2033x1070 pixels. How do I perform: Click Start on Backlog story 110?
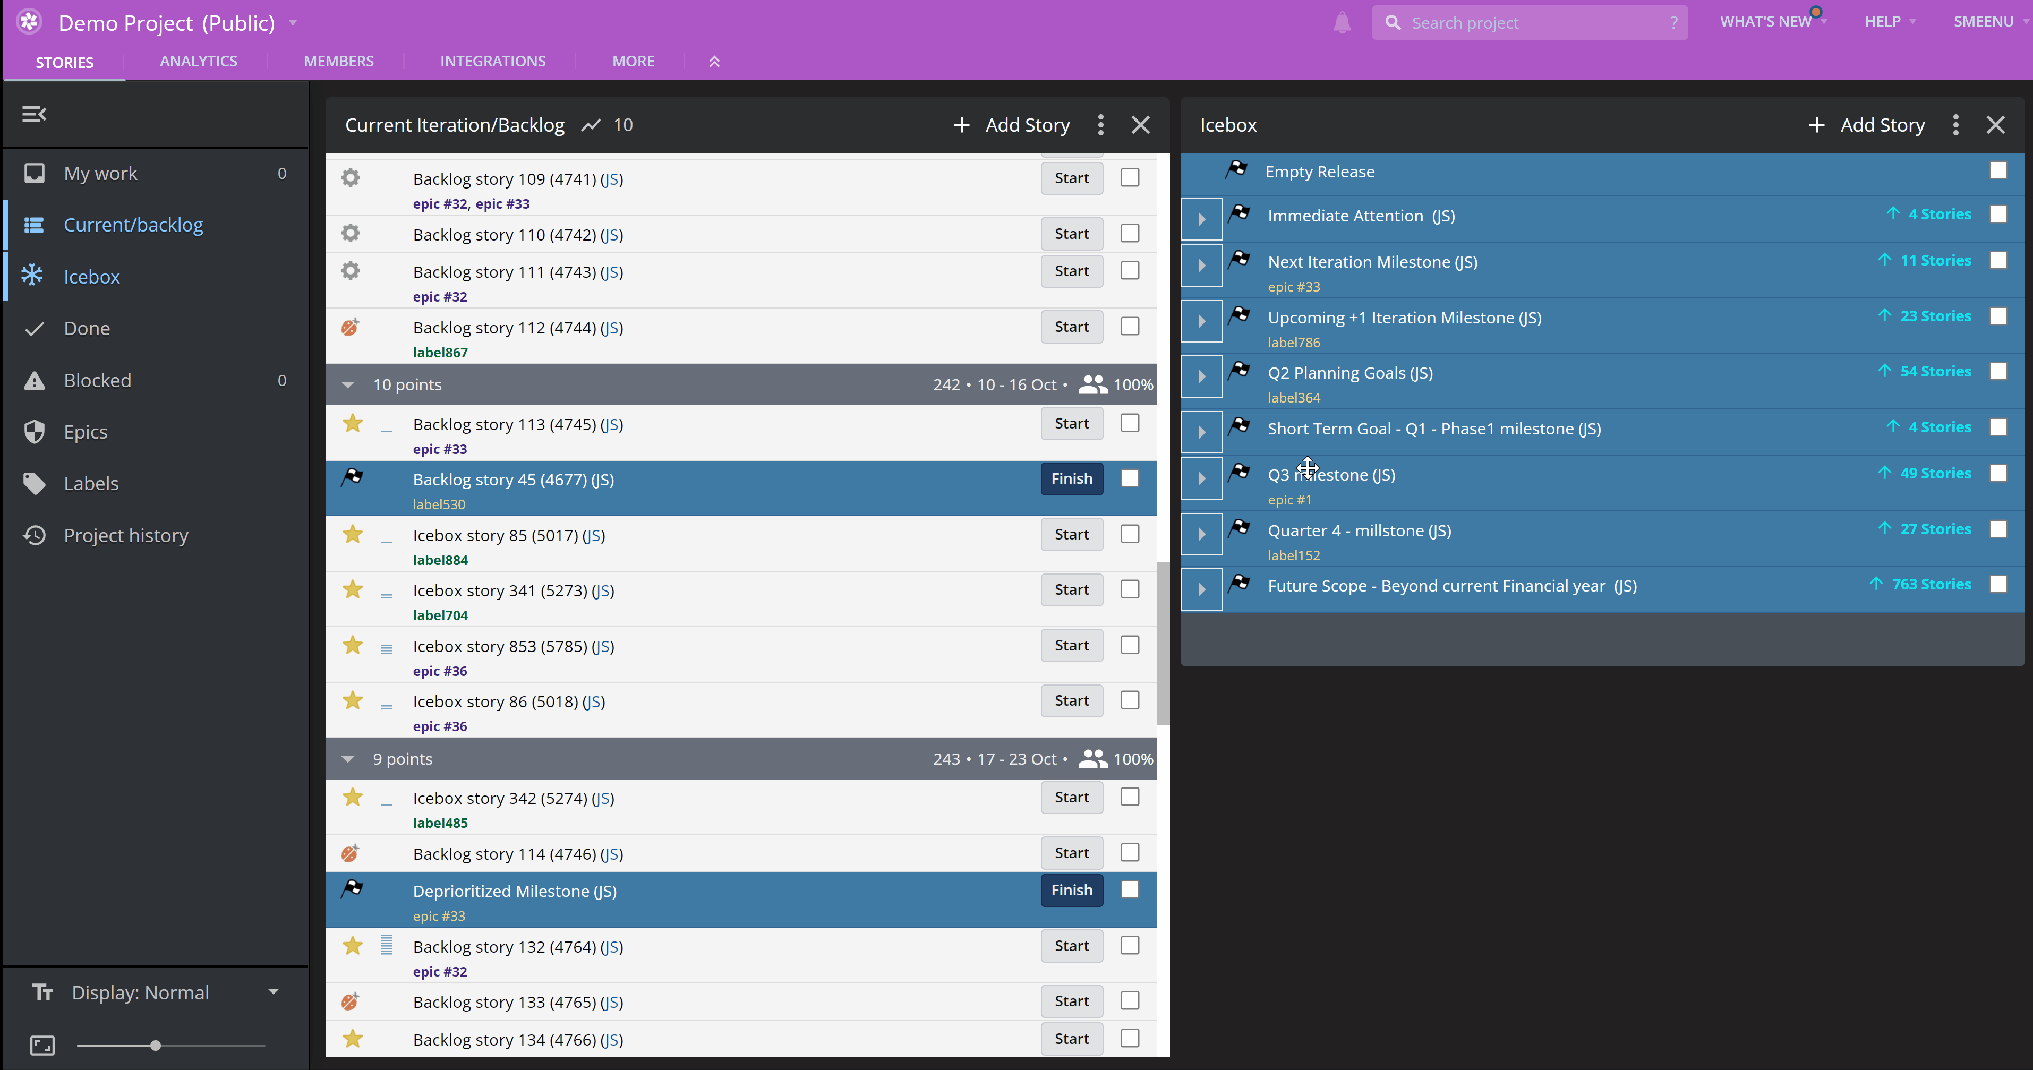point(1071,234)
